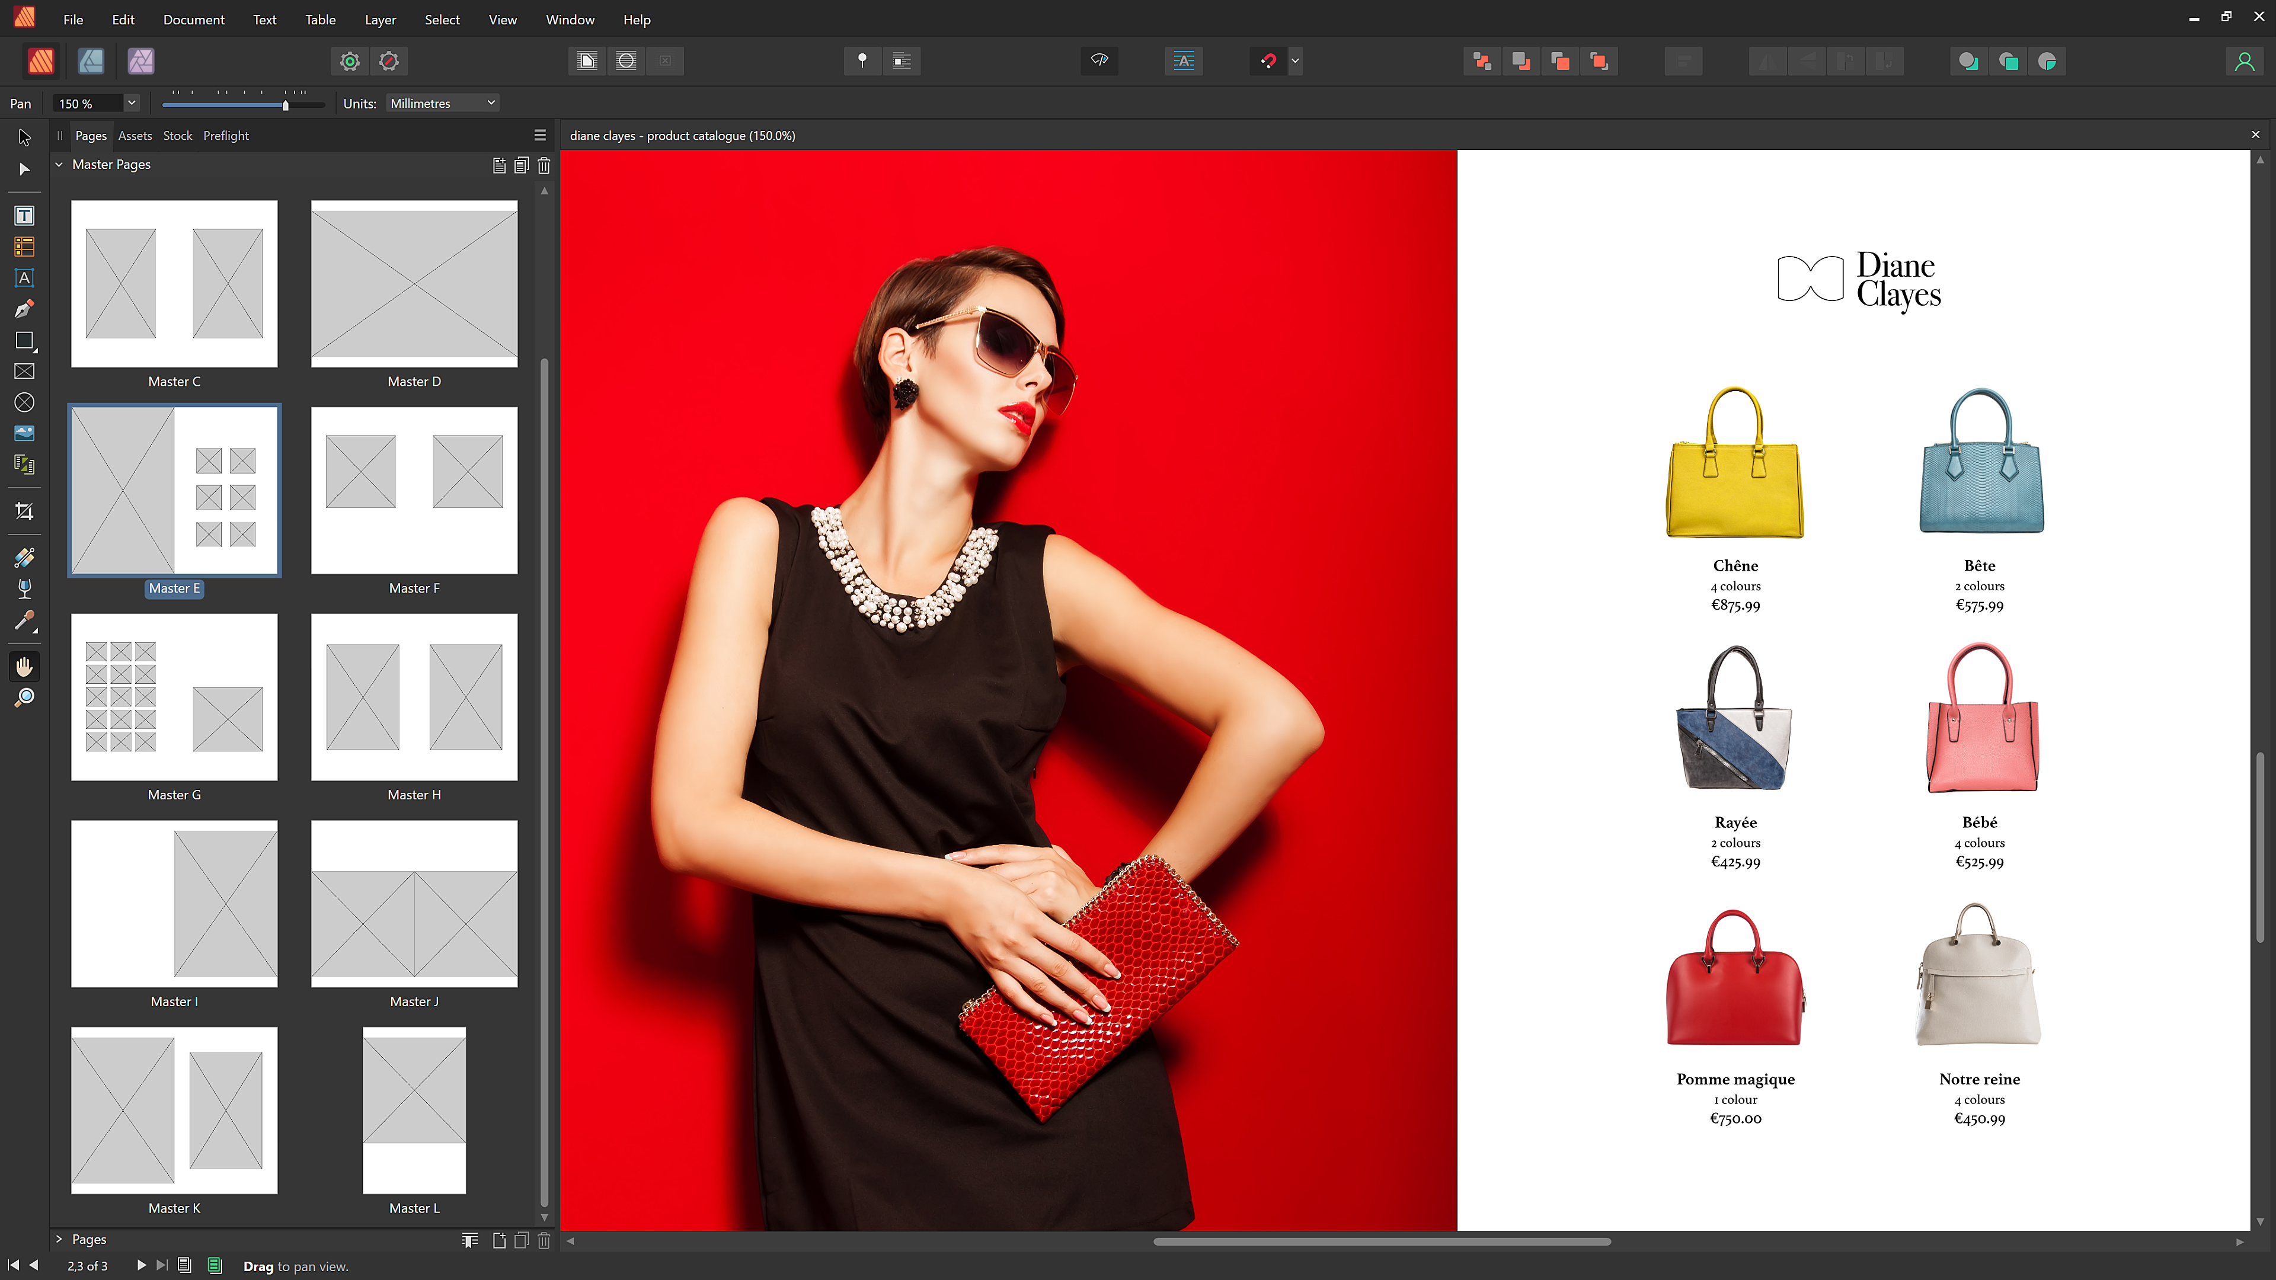Select the Pen tool
This screenshot has height=1280, width=2276.
(x=24, y=308)
